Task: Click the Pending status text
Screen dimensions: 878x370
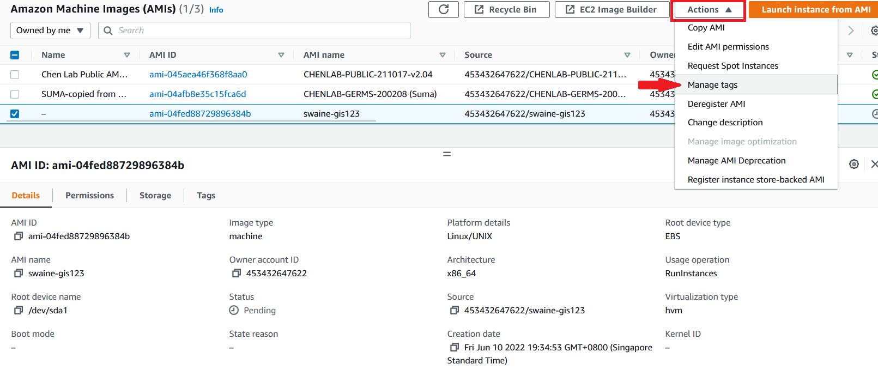Action: (x=259, y=310)
